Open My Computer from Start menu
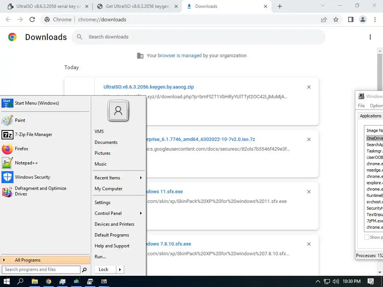 [108, 189]
